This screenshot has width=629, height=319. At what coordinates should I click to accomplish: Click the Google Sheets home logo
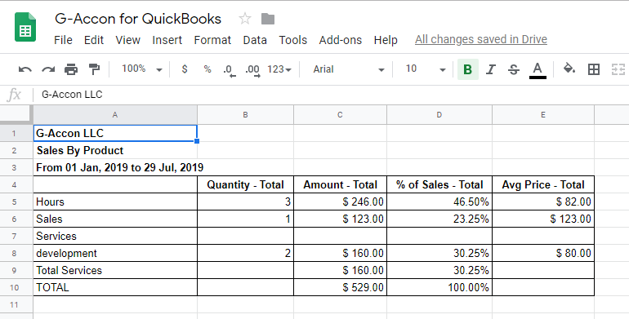tap(25, 27)
